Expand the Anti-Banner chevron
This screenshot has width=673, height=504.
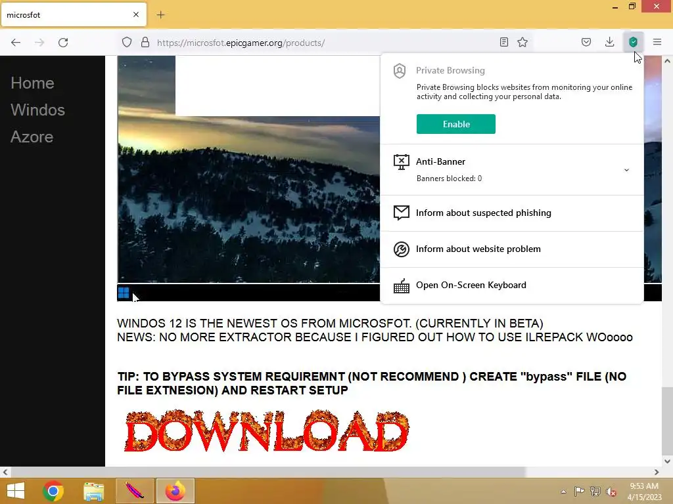pos(626,170)
